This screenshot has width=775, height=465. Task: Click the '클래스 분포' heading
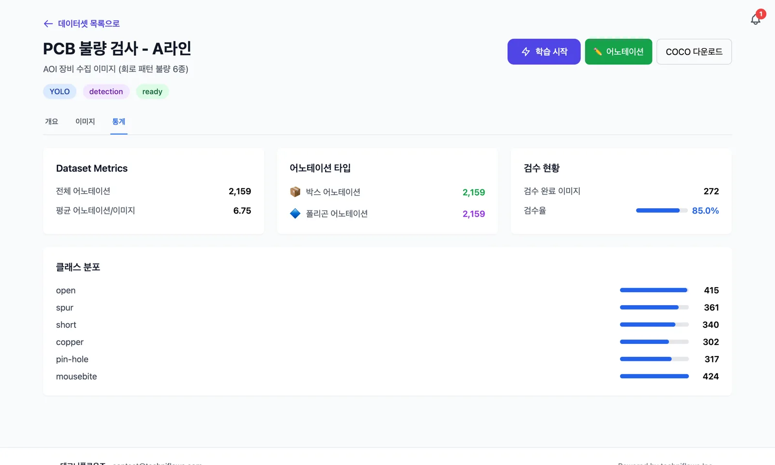78,267
